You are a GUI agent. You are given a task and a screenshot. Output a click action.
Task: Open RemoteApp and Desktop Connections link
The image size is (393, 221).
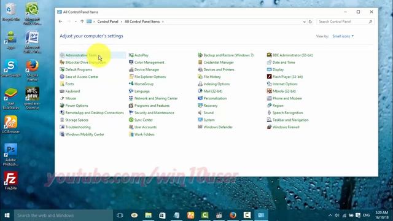pos(95,113)
